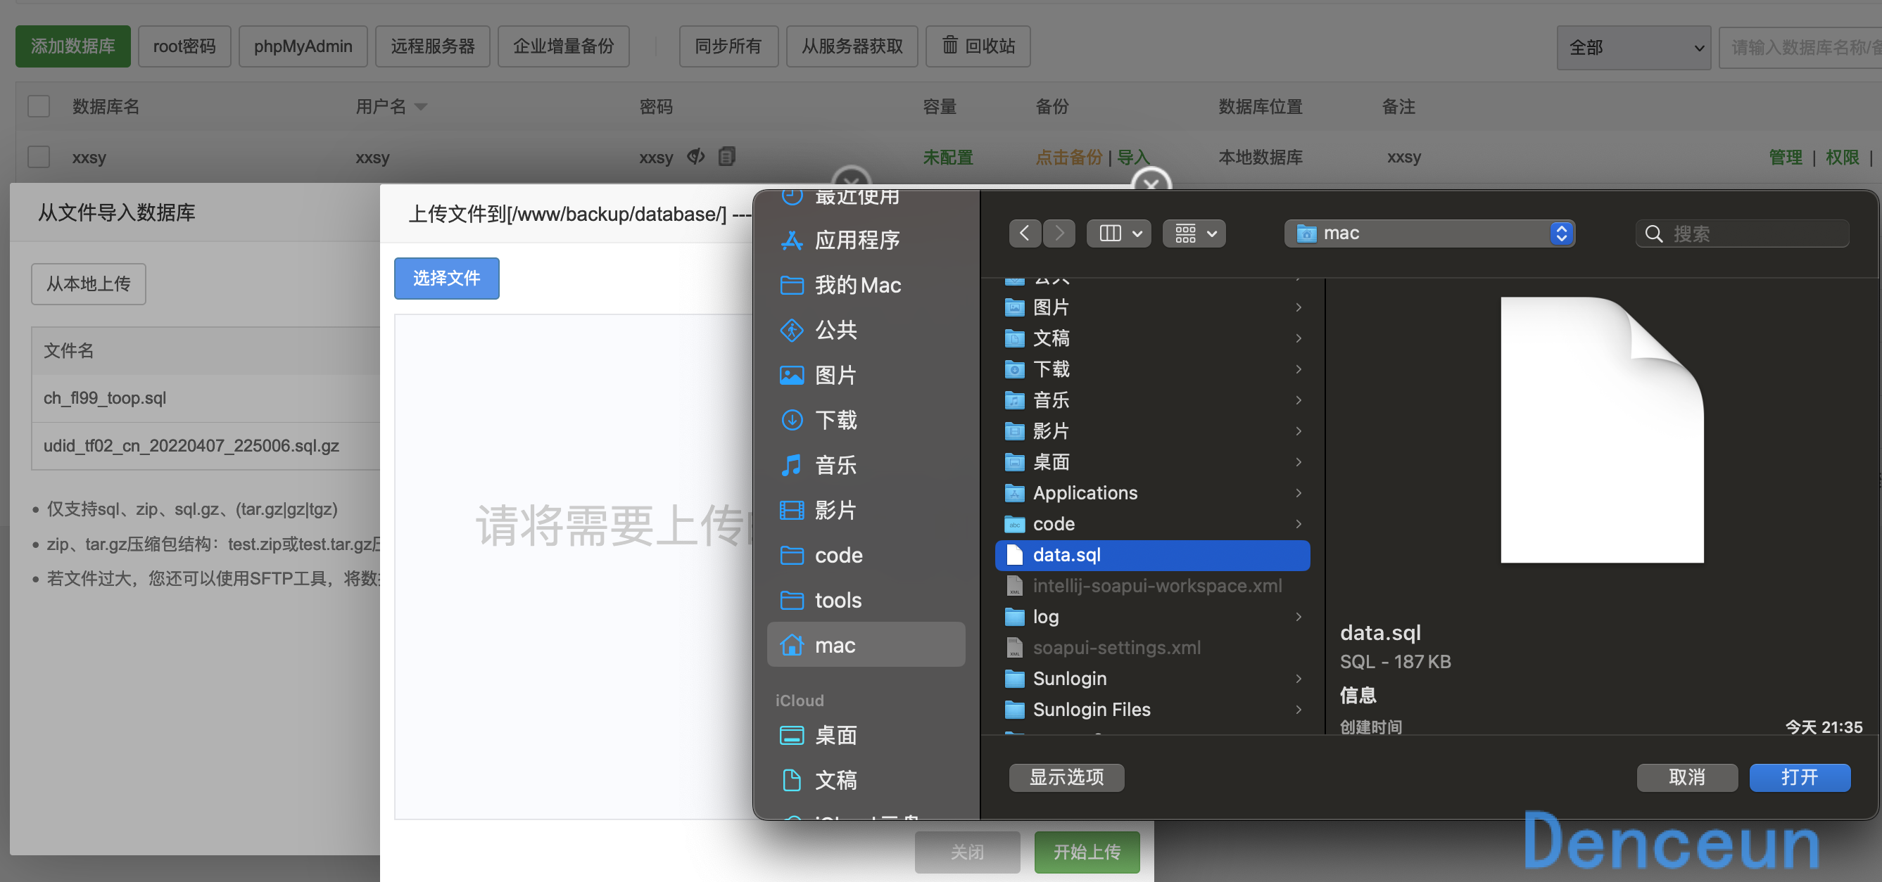Open the Applications folder in file list
Viewport: 1882px width, 882px height.
tap(1152, 493)
